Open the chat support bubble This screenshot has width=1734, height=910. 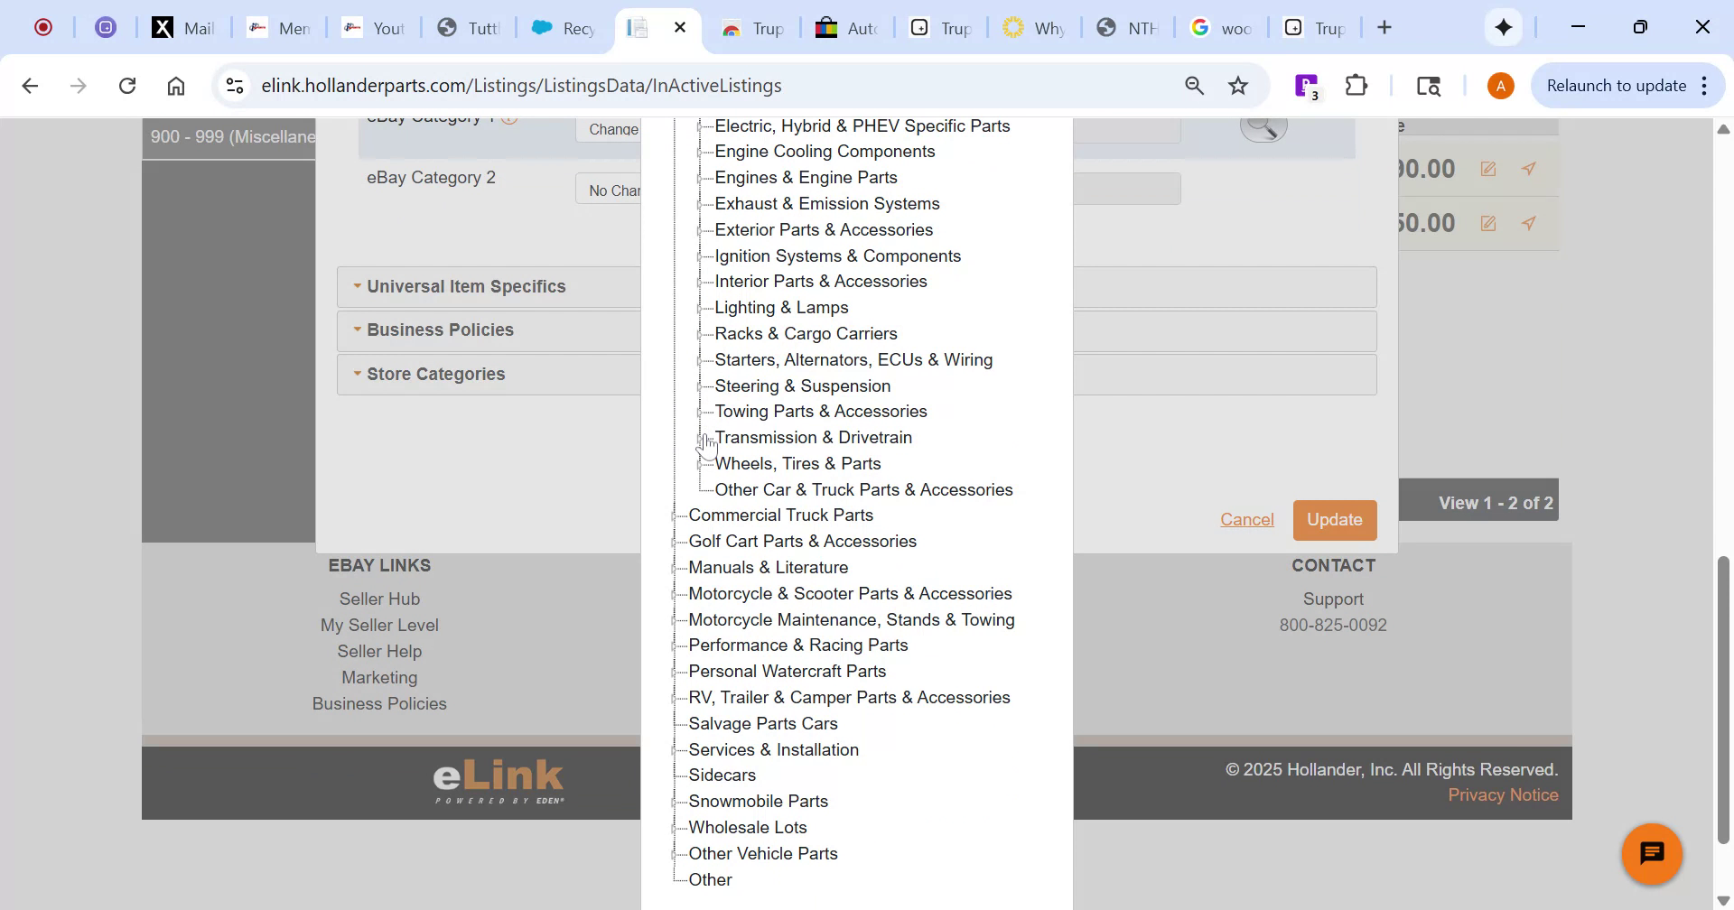coord(1651,852)
